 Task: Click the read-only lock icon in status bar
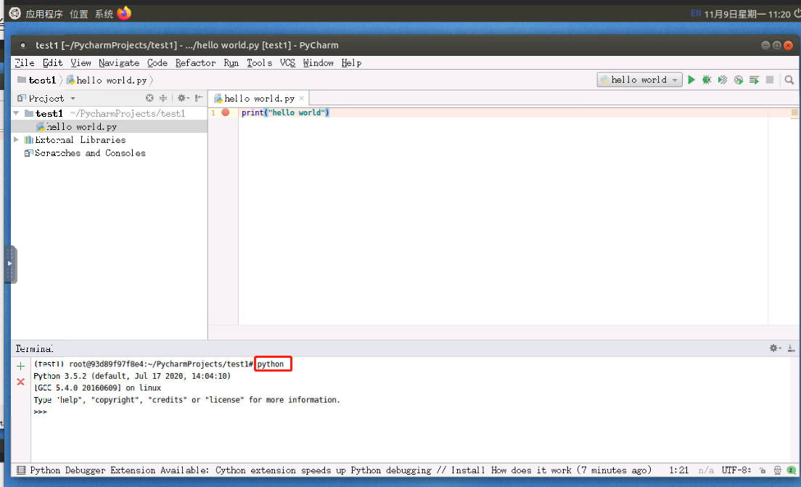[x=762, y=470]
